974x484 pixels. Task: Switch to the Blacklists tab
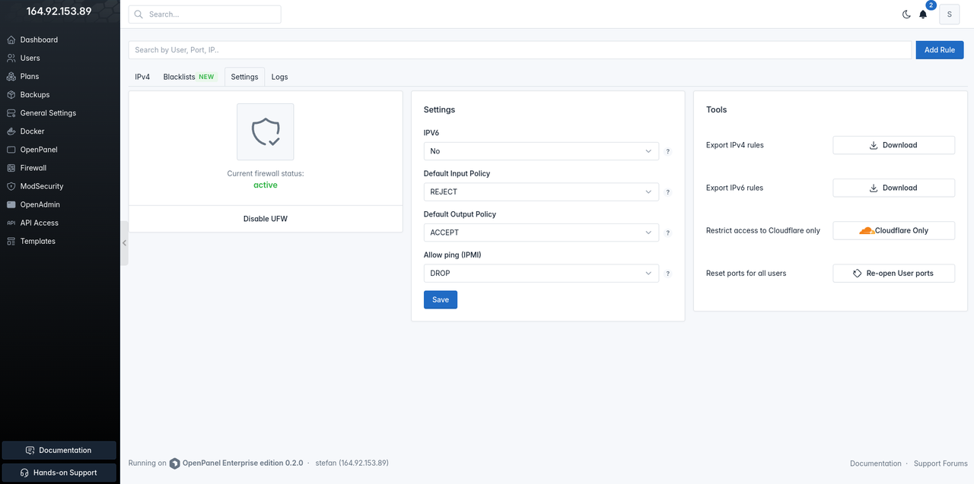pyautogui.click(x=189, y=77)
